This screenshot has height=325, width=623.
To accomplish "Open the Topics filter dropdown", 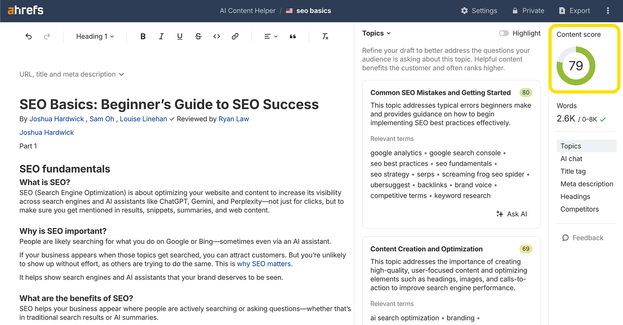I will tap(376, 33).
